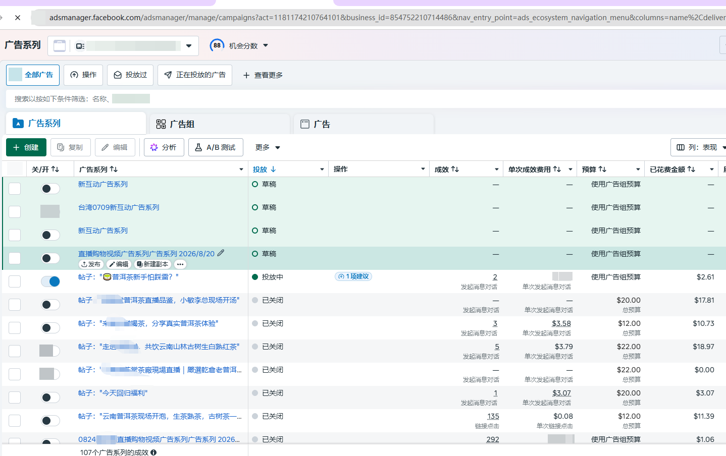Enable the 今天回归福利 campaign switch
726x456 pixels.
(50, 397)
